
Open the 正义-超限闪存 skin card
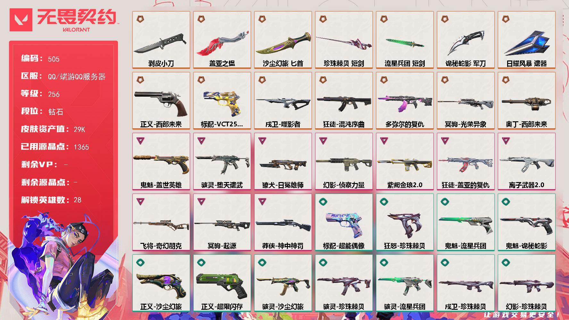[222, 283]
